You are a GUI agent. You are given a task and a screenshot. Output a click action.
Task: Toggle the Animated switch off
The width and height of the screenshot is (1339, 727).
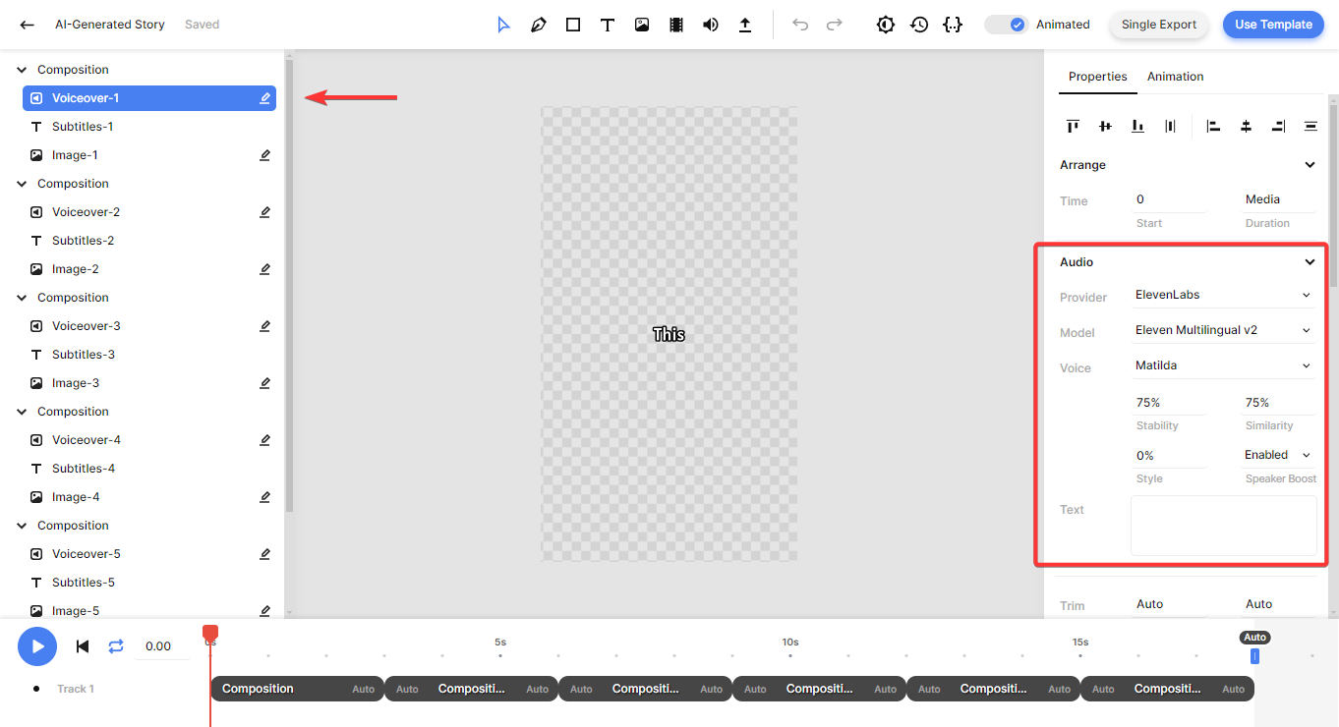point(1007,25)
